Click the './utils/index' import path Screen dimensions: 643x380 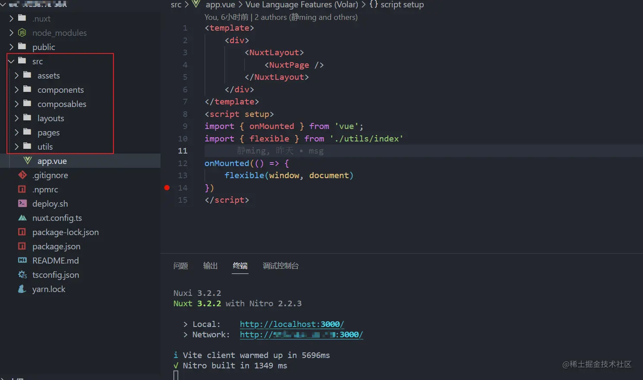tap(366, 138)
